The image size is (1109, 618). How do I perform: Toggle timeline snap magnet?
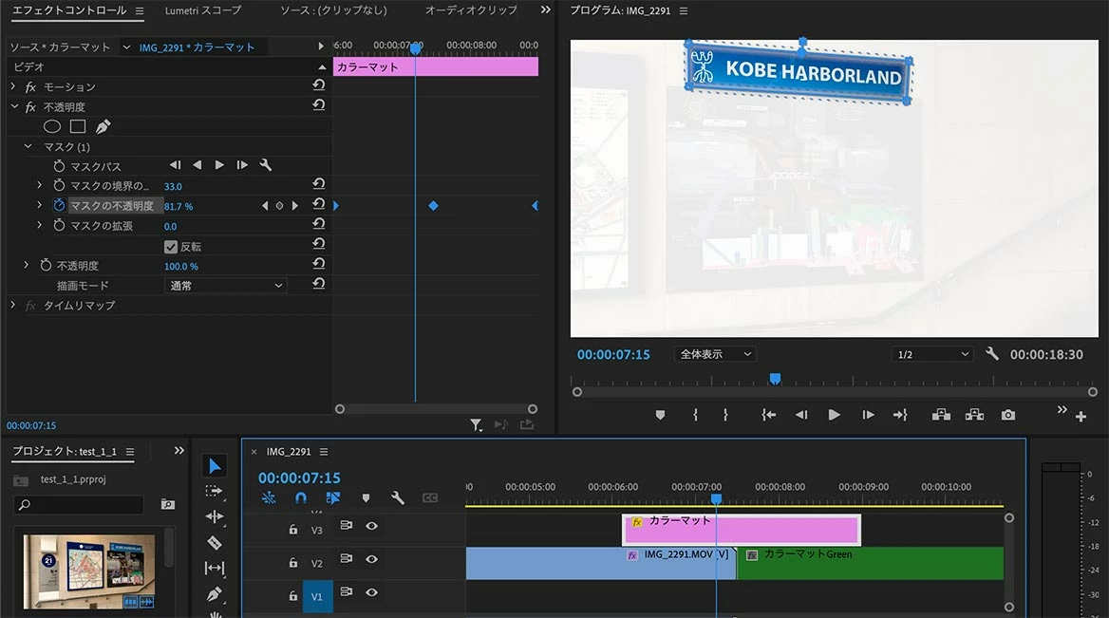(x=301, y=497)
